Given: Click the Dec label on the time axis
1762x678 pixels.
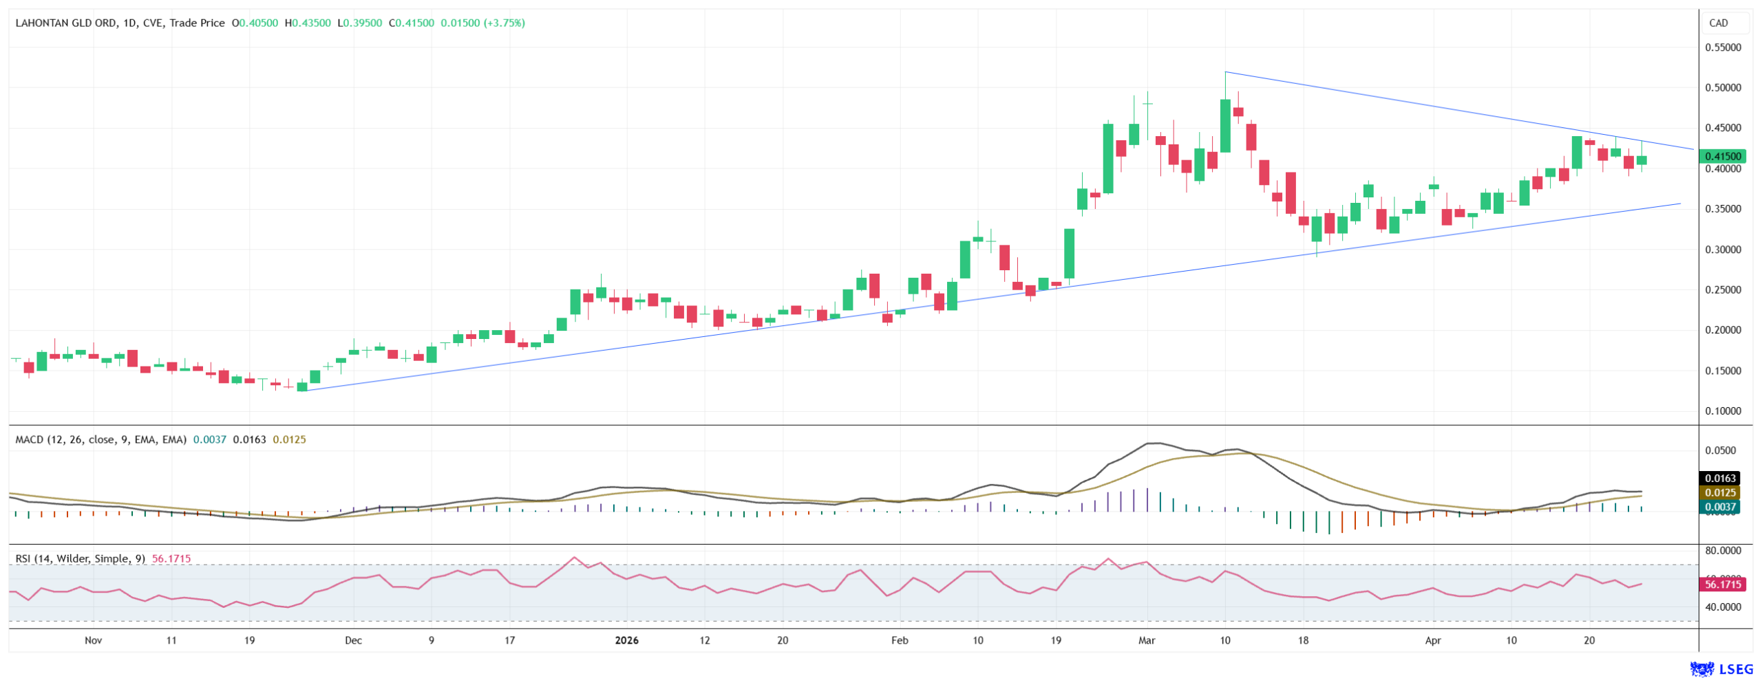Looking at the screenshot, I should (x=353, y=640).
